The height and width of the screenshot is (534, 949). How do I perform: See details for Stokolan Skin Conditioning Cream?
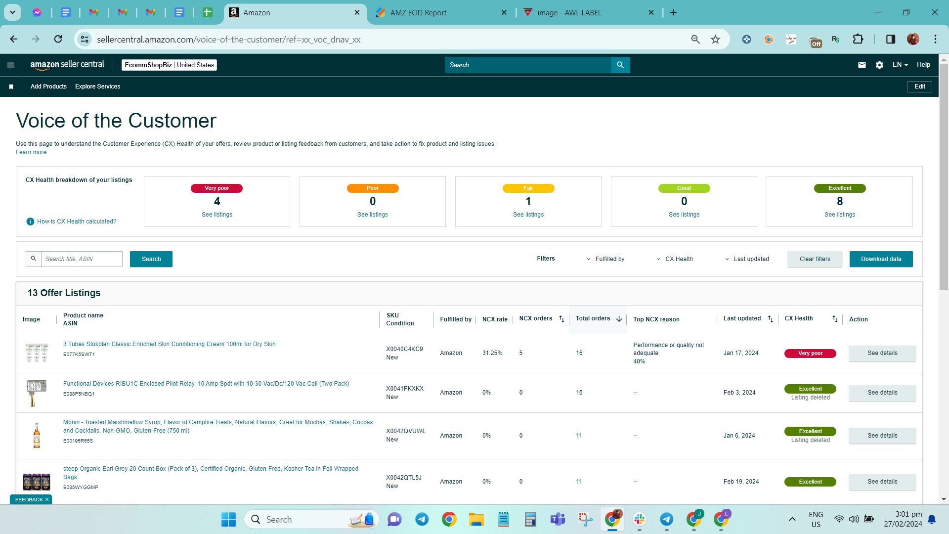coord(882,353)
